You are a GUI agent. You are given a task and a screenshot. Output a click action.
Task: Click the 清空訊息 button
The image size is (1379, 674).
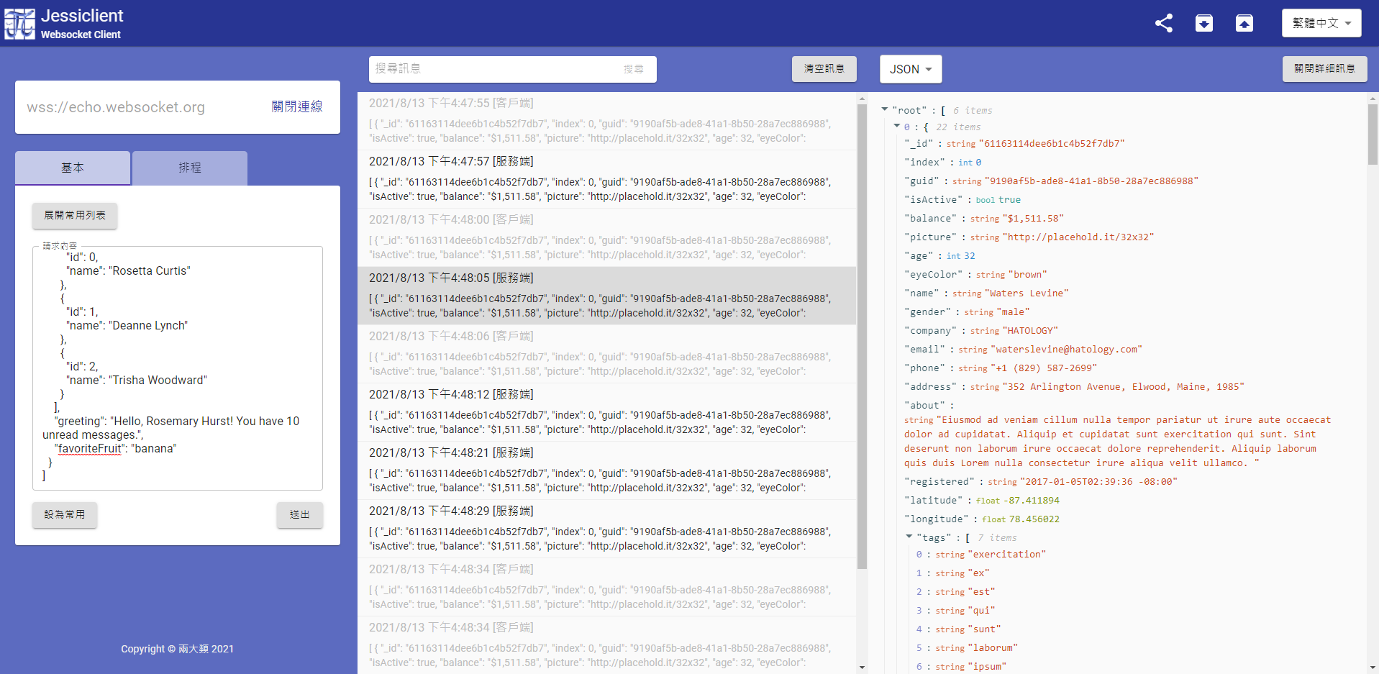click(x=824, y=68)
